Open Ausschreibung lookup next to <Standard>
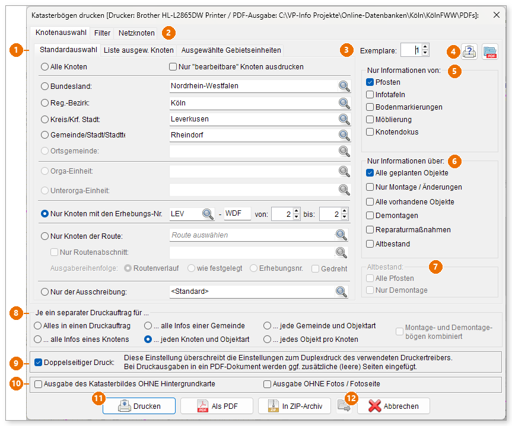 [341, 292]
